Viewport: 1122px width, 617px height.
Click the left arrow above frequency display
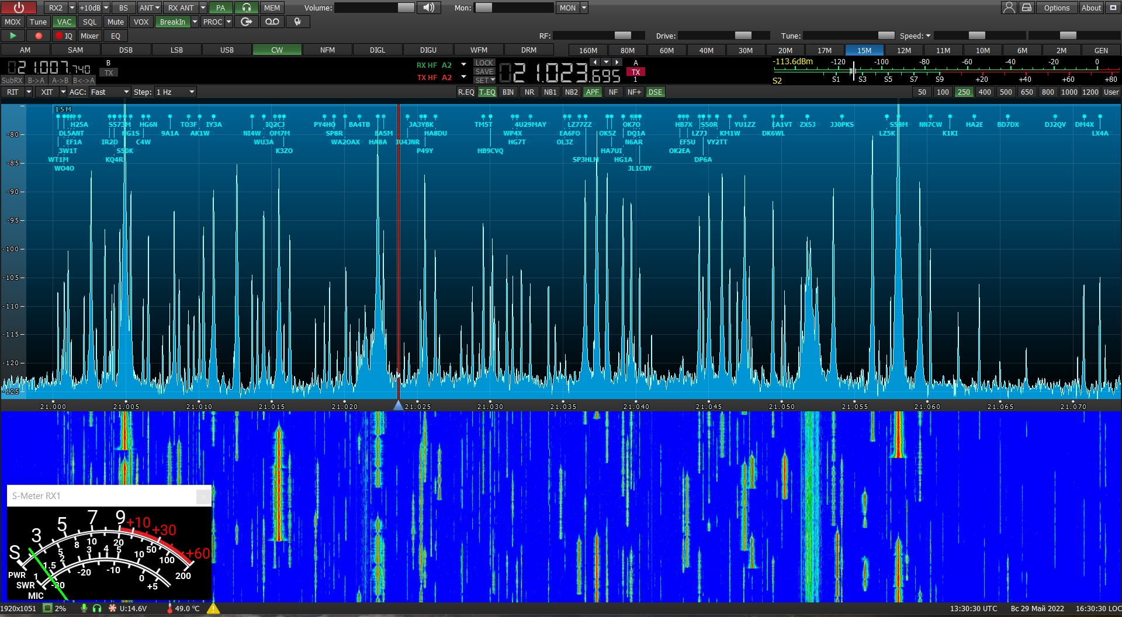click(595, 61)
